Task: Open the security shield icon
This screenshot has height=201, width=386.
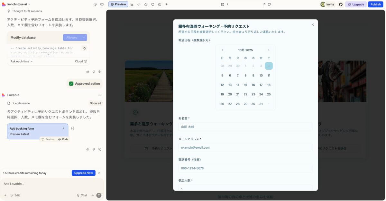Action: coord(153,4)
